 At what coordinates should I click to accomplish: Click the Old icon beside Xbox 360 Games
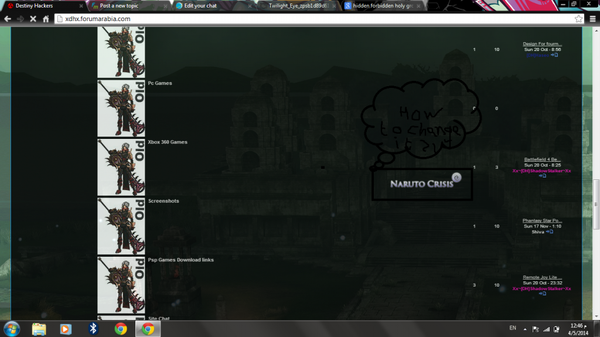click(x=121, y=168)
